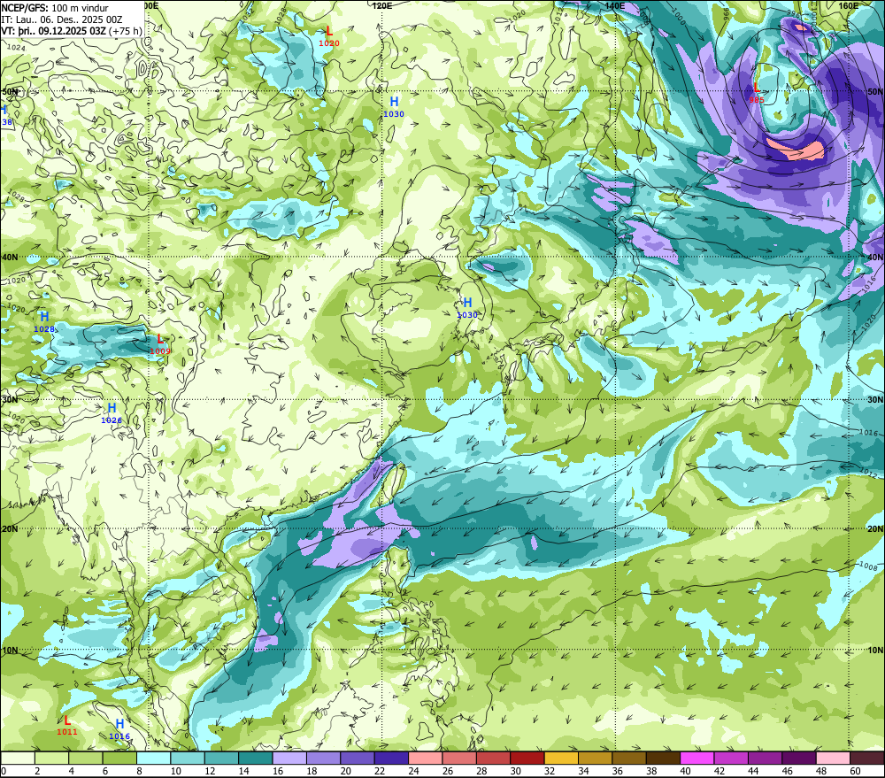Click the legend value 40
The width and height of the screenshot is (885, 778).
click(685, 771)
